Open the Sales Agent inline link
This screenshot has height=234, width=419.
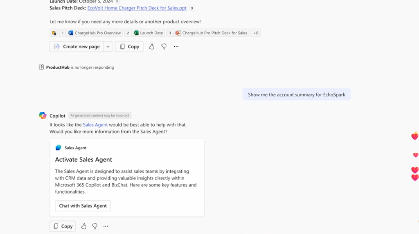click(95, 125)
